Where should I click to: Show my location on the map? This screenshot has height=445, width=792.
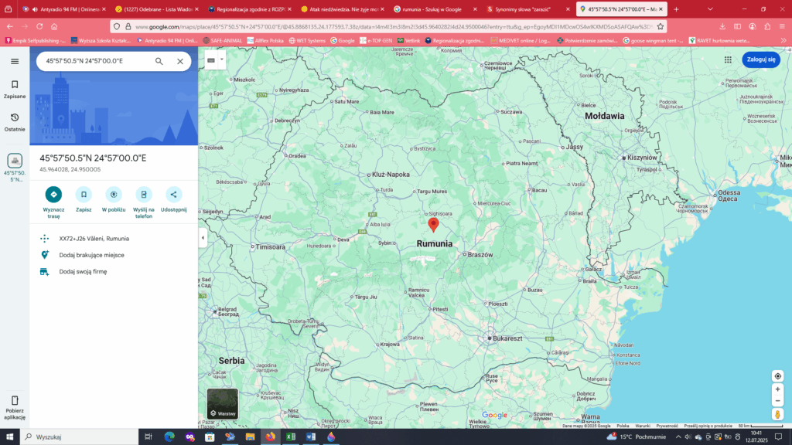[778, 376]
